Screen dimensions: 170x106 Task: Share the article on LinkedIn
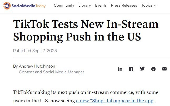click(x=120, y=69)
